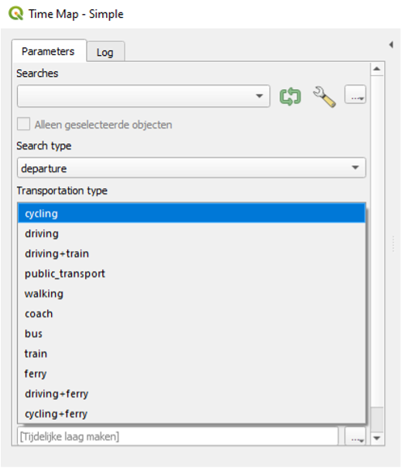Viewport: 401px width, 468px height.
Task: Select train transportation type
Action: click(x=191, y=353)
